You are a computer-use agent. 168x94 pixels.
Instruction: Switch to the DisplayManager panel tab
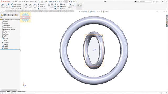[x=16, y=15]
